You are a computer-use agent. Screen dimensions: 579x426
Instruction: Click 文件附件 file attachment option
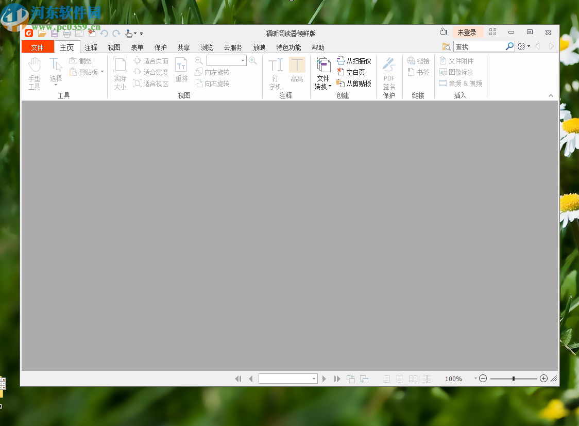[456, 61]
